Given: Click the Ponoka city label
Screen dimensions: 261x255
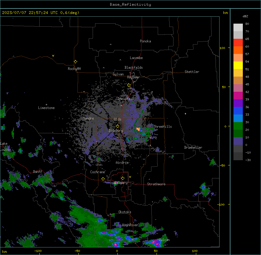Looking at the screenshot, I should coord(145,41).
